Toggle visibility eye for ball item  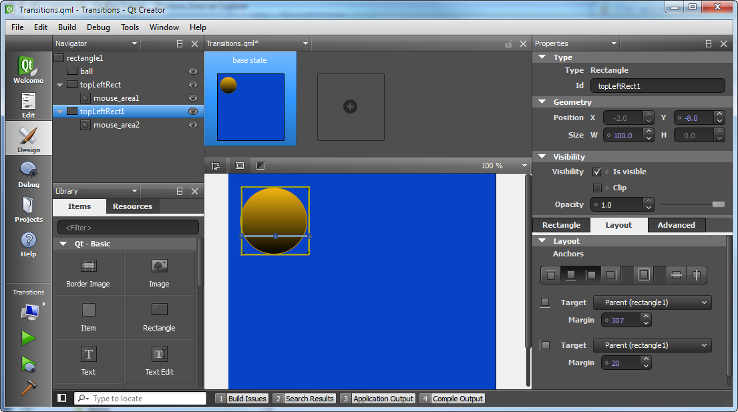pos(193,71)
